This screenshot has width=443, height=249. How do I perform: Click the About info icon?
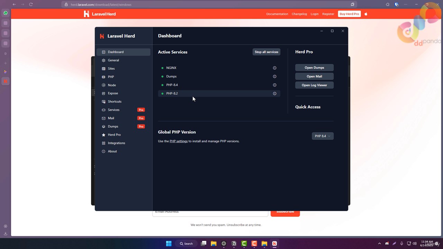103,151
